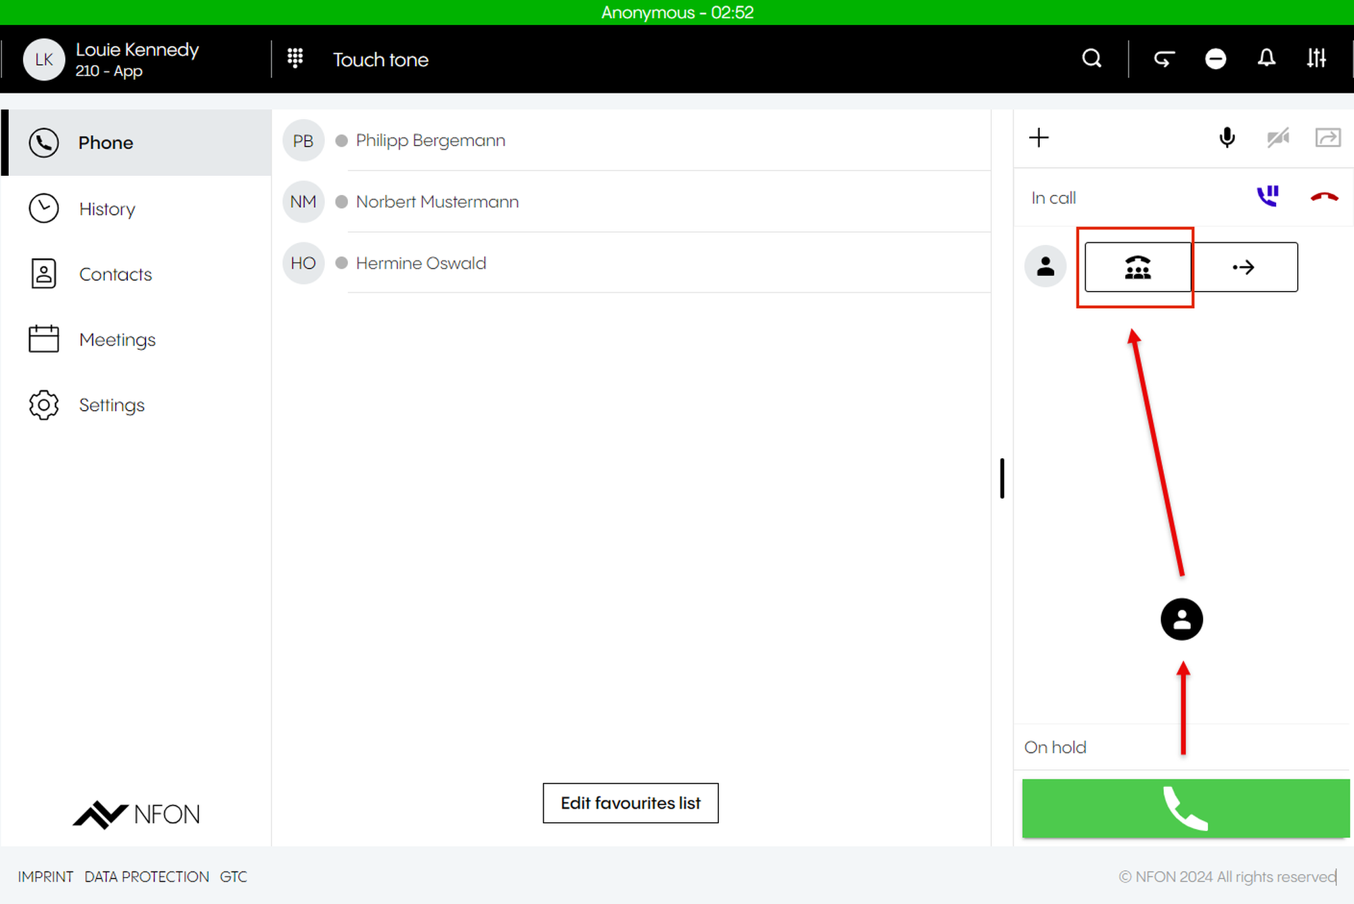The width and height of the screenshot is (1354, 904).
Task: Click the transfer arrow button
Action: 1244,267
